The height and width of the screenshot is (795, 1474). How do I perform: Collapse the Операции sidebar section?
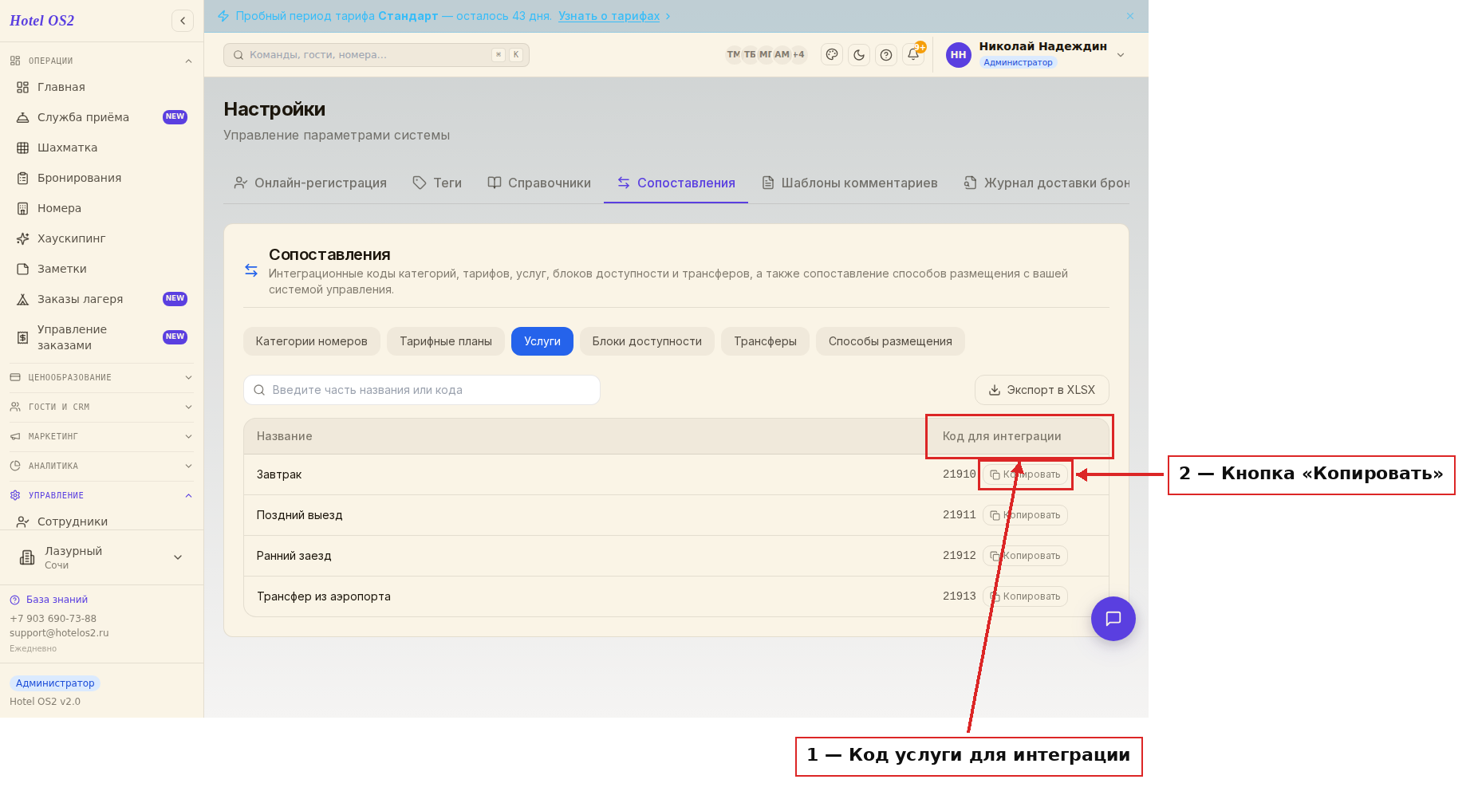click(x=101, y=61)
